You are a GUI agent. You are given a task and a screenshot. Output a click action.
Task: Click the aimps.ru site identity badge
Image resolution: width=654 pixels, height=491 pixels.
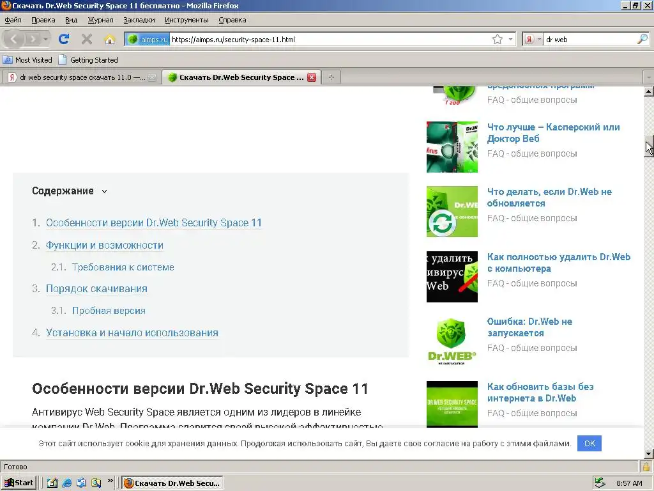[x=147, y=39]
